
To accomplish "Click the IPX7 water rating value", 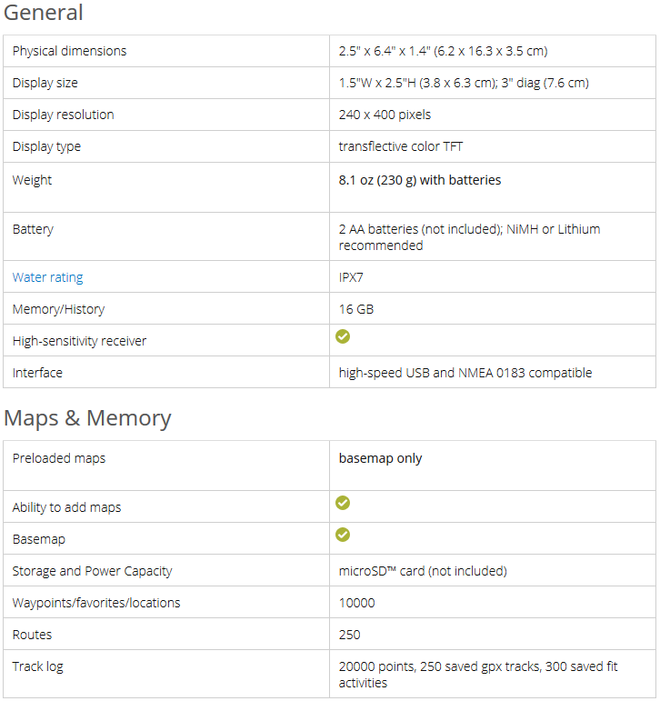I will click(x=351, y=277).
